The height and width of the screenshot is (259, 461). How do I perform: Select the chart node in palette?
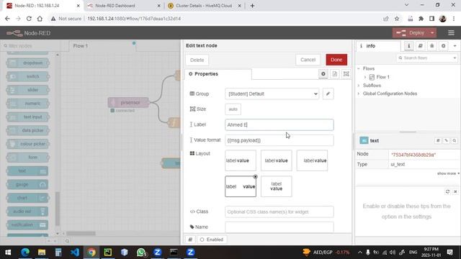click(27, 198)
